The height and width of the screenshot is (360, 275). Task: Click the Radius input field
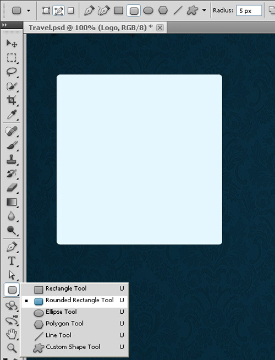coord(249,10)
